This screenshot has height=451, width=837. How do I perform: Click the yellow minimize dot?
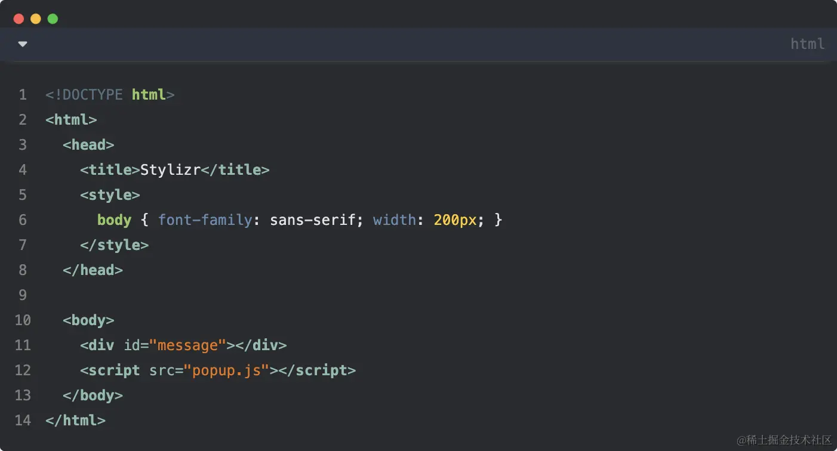(x=36, y=18)
